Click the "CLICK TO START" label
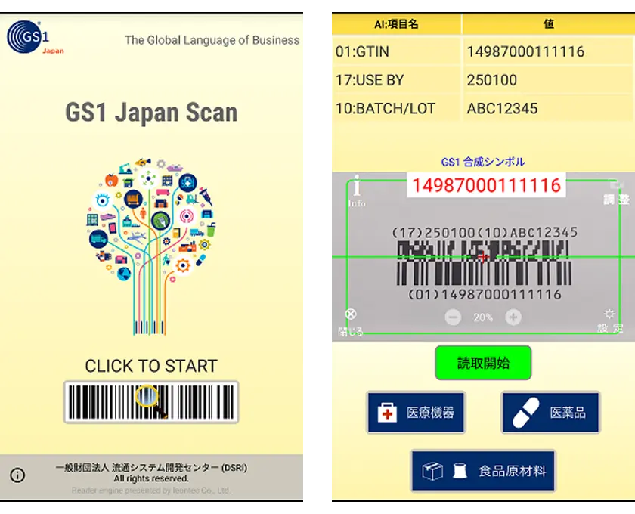The height and width of the screenshot is (514, 635). (151, 366)
